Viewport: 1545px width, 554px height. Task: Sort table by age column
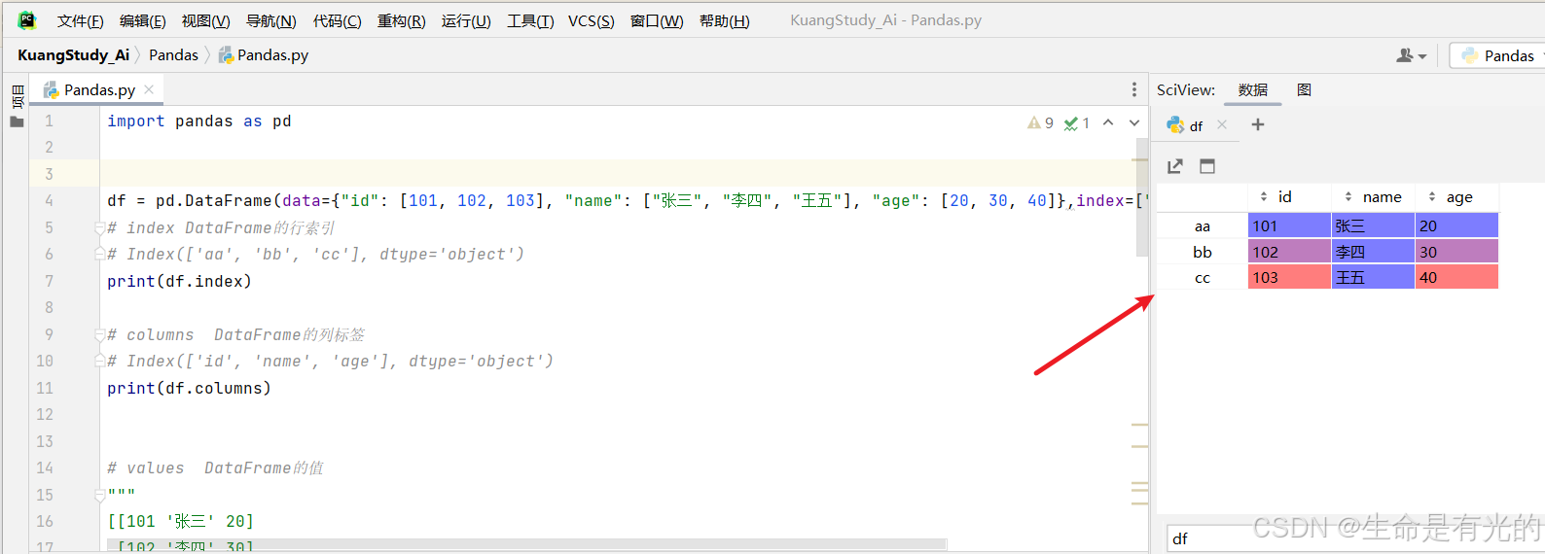click(x=1456, y=196)
